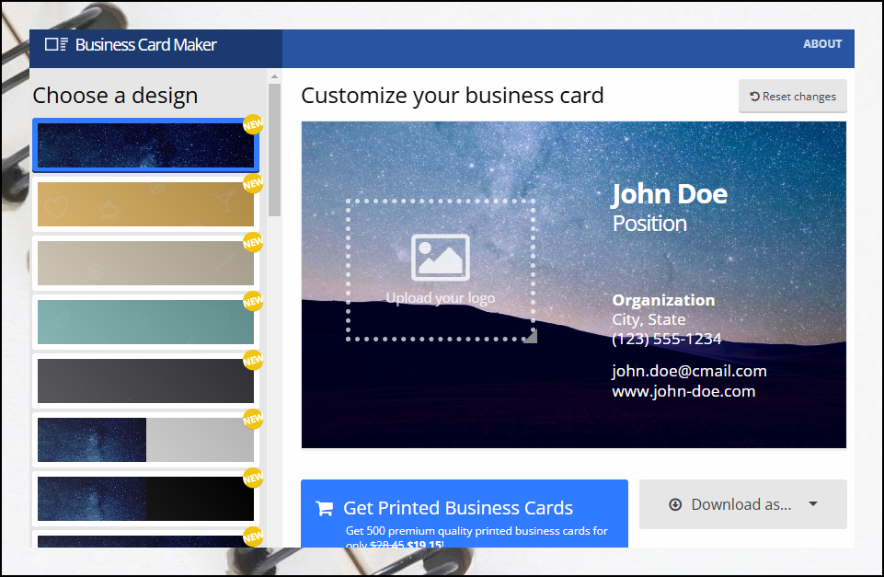Click the NEW badge on teal design
The height and width of the screenshot is (577, 884).
pos(253,301)
